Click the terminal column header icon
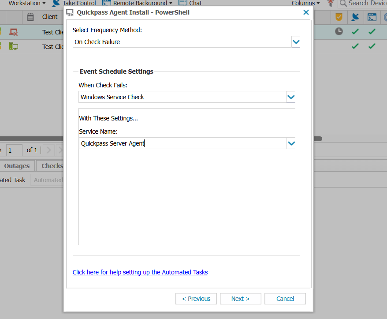 372,17
